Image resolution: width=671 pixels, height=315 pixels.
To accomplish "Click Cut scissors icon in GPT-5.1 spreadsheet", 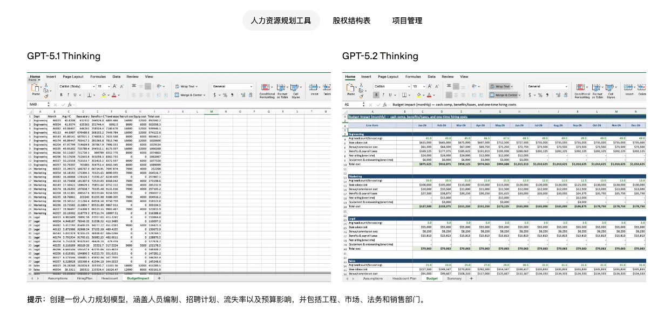I will tap(46, 85).
